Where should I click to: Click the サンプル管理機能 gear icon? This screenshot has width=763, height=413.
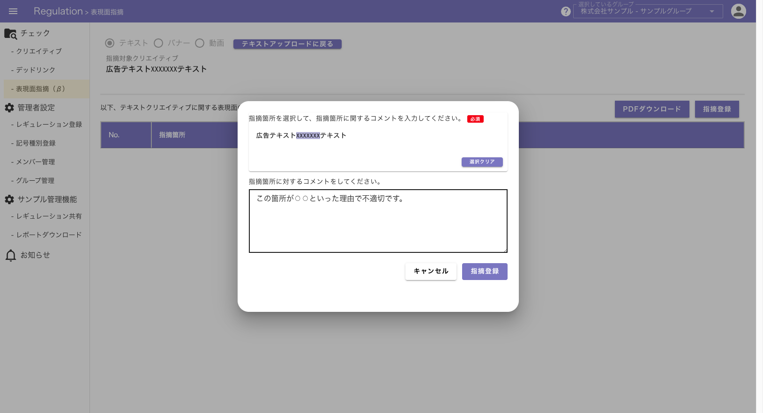9,199
